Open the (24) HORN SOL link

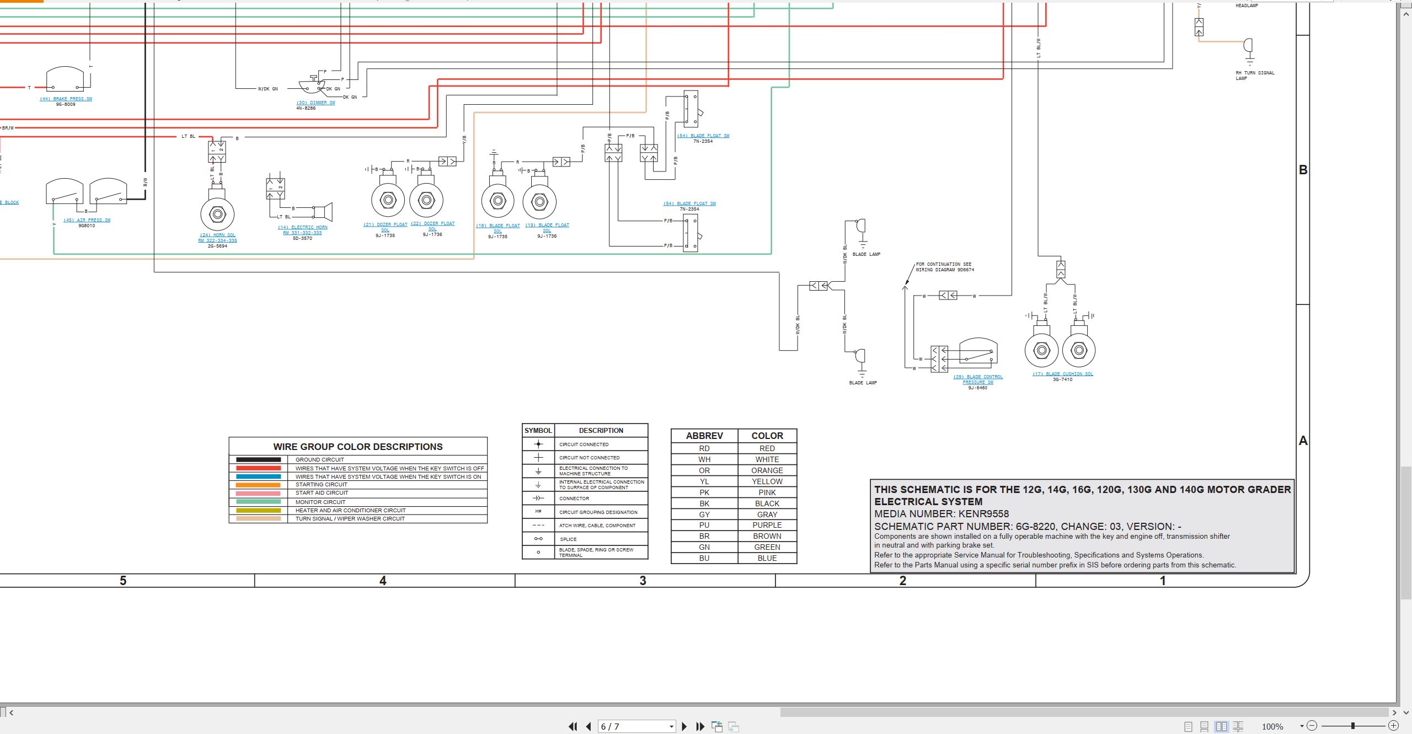point(217,238)
